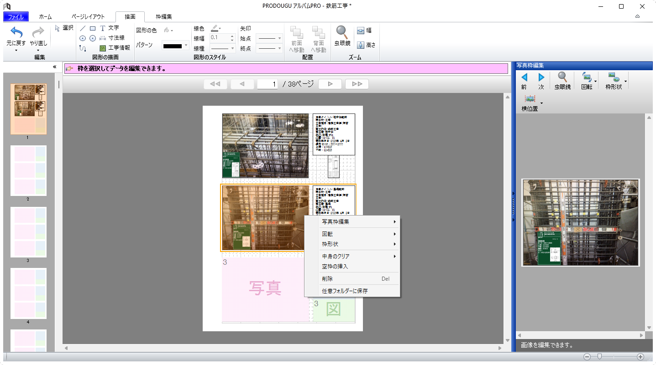Viewport: 656px width, 365px height.
Task: Open the パターン pattern dropdown
Action: tap(186, 46)
